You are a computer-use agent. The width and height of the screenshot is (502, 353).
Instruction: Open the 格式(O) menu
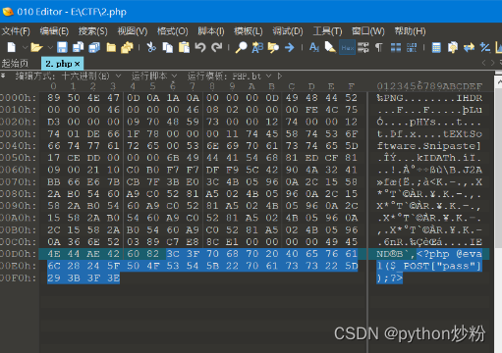pos(172,31)
